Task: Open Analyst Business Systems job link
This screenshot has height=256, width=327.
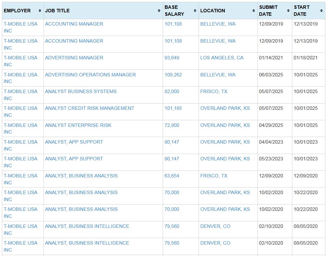Action: (81, 92)
